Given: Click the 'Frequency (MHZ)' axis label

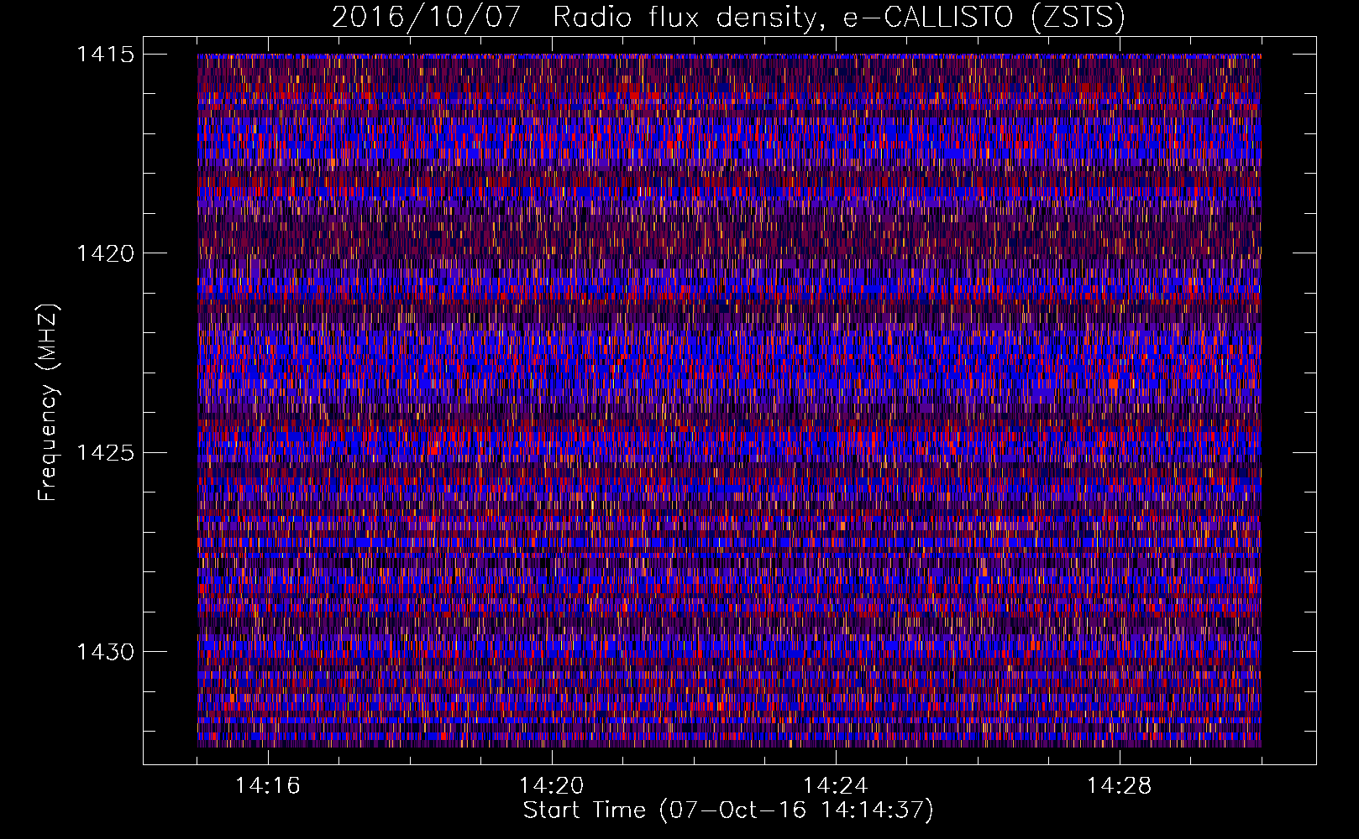Looking at the screenshot, I should pyautogui.click(x=48, y=402).
